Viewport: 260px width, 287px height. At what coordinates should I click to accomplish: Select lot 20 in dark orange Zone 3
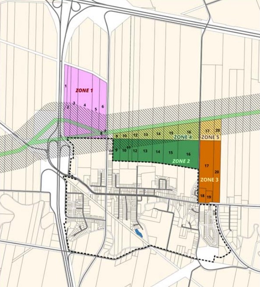click(217, 172)
